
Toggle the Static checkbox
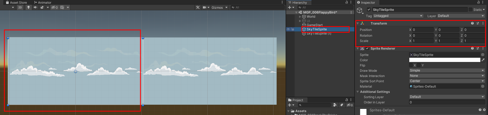tap(471, 9)
